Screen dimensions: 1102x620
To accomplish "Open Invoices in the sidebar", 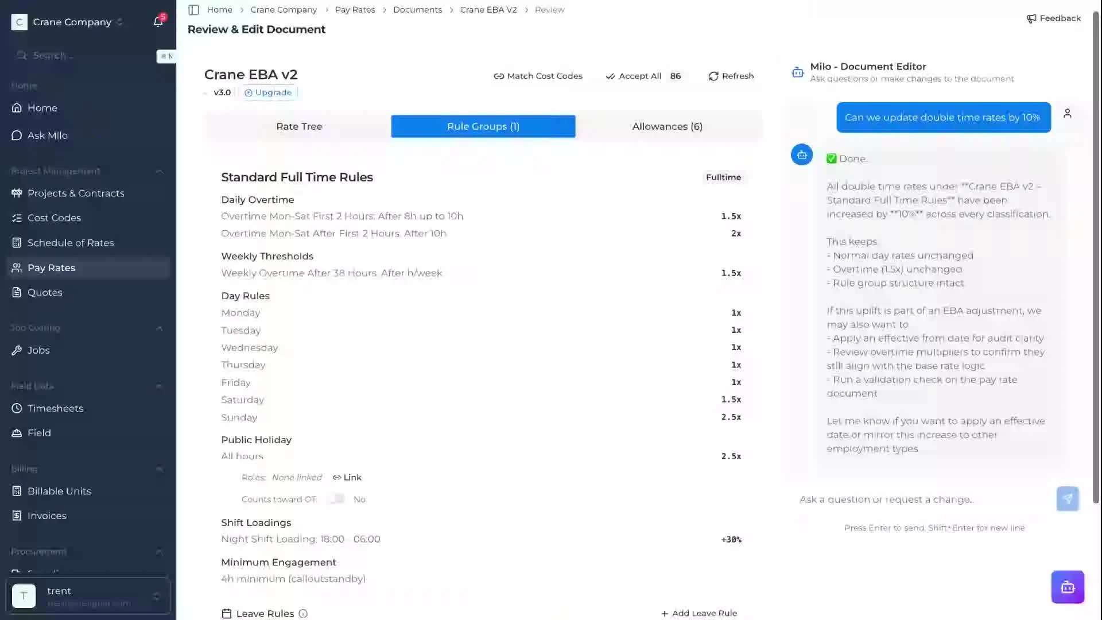I will (x=46, y=516).
